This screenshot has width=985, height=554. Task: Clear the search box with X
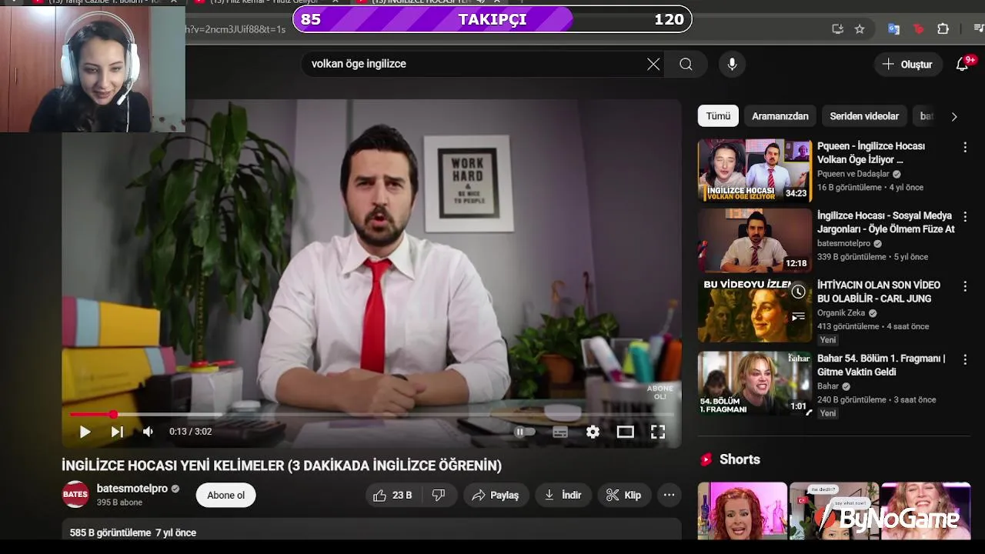653,64
